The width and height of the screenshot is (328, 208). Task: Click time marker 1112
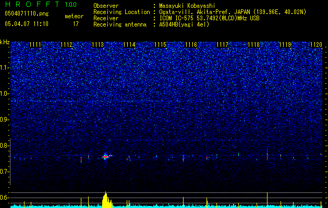click(67, 45)
